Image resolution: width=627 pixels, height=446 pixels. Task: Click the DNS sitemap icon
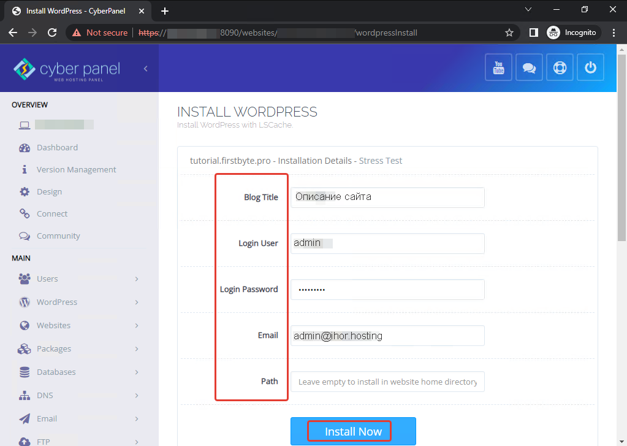(x=25, y=396)
